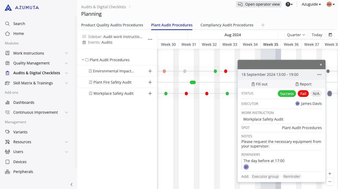Switch to Compliancy Audit Procedures tab
Viewport: 338px width, 189px height.
point(227,25)
